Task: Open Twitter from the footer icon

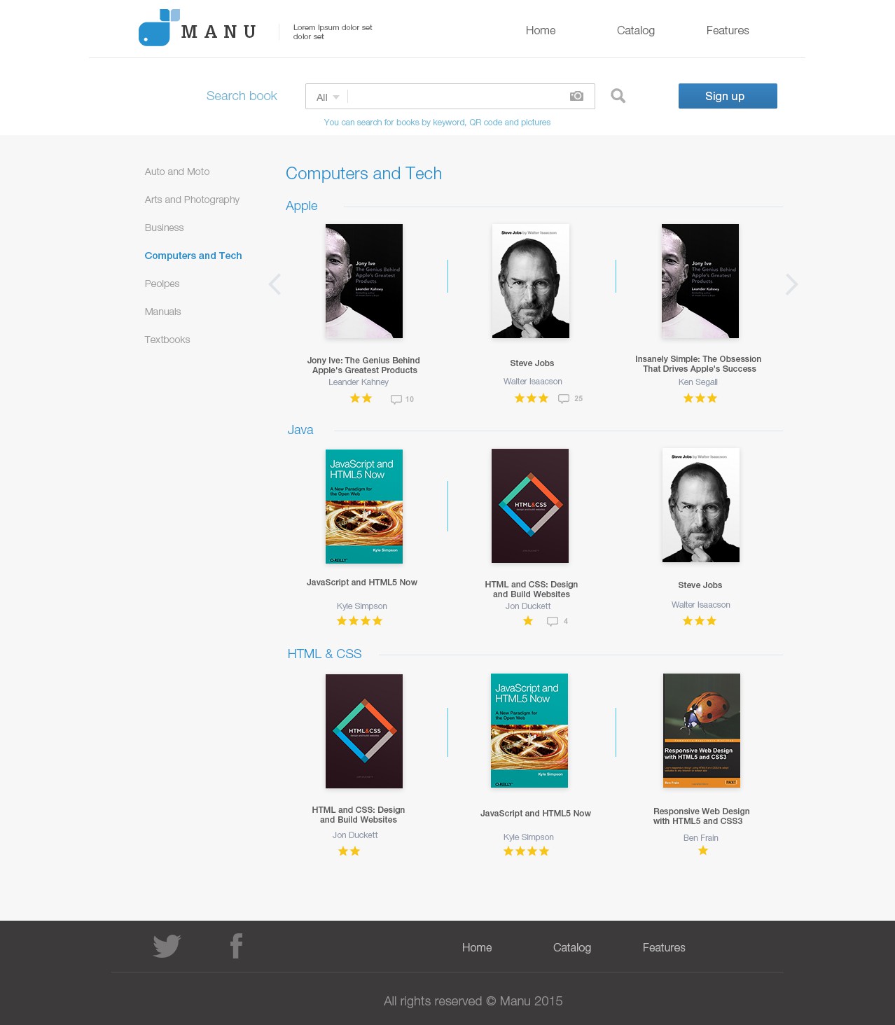Action: point(167,946)
